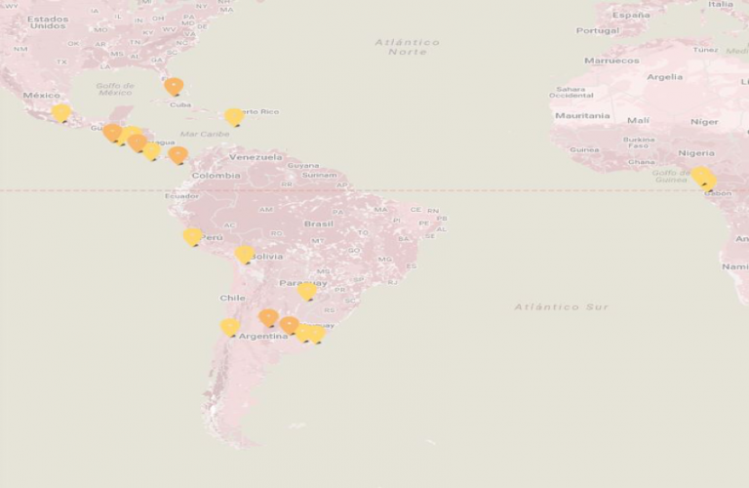Select the orange pin west of Uruguay
The image size is (749, 488).
click(x=290, y=325)
